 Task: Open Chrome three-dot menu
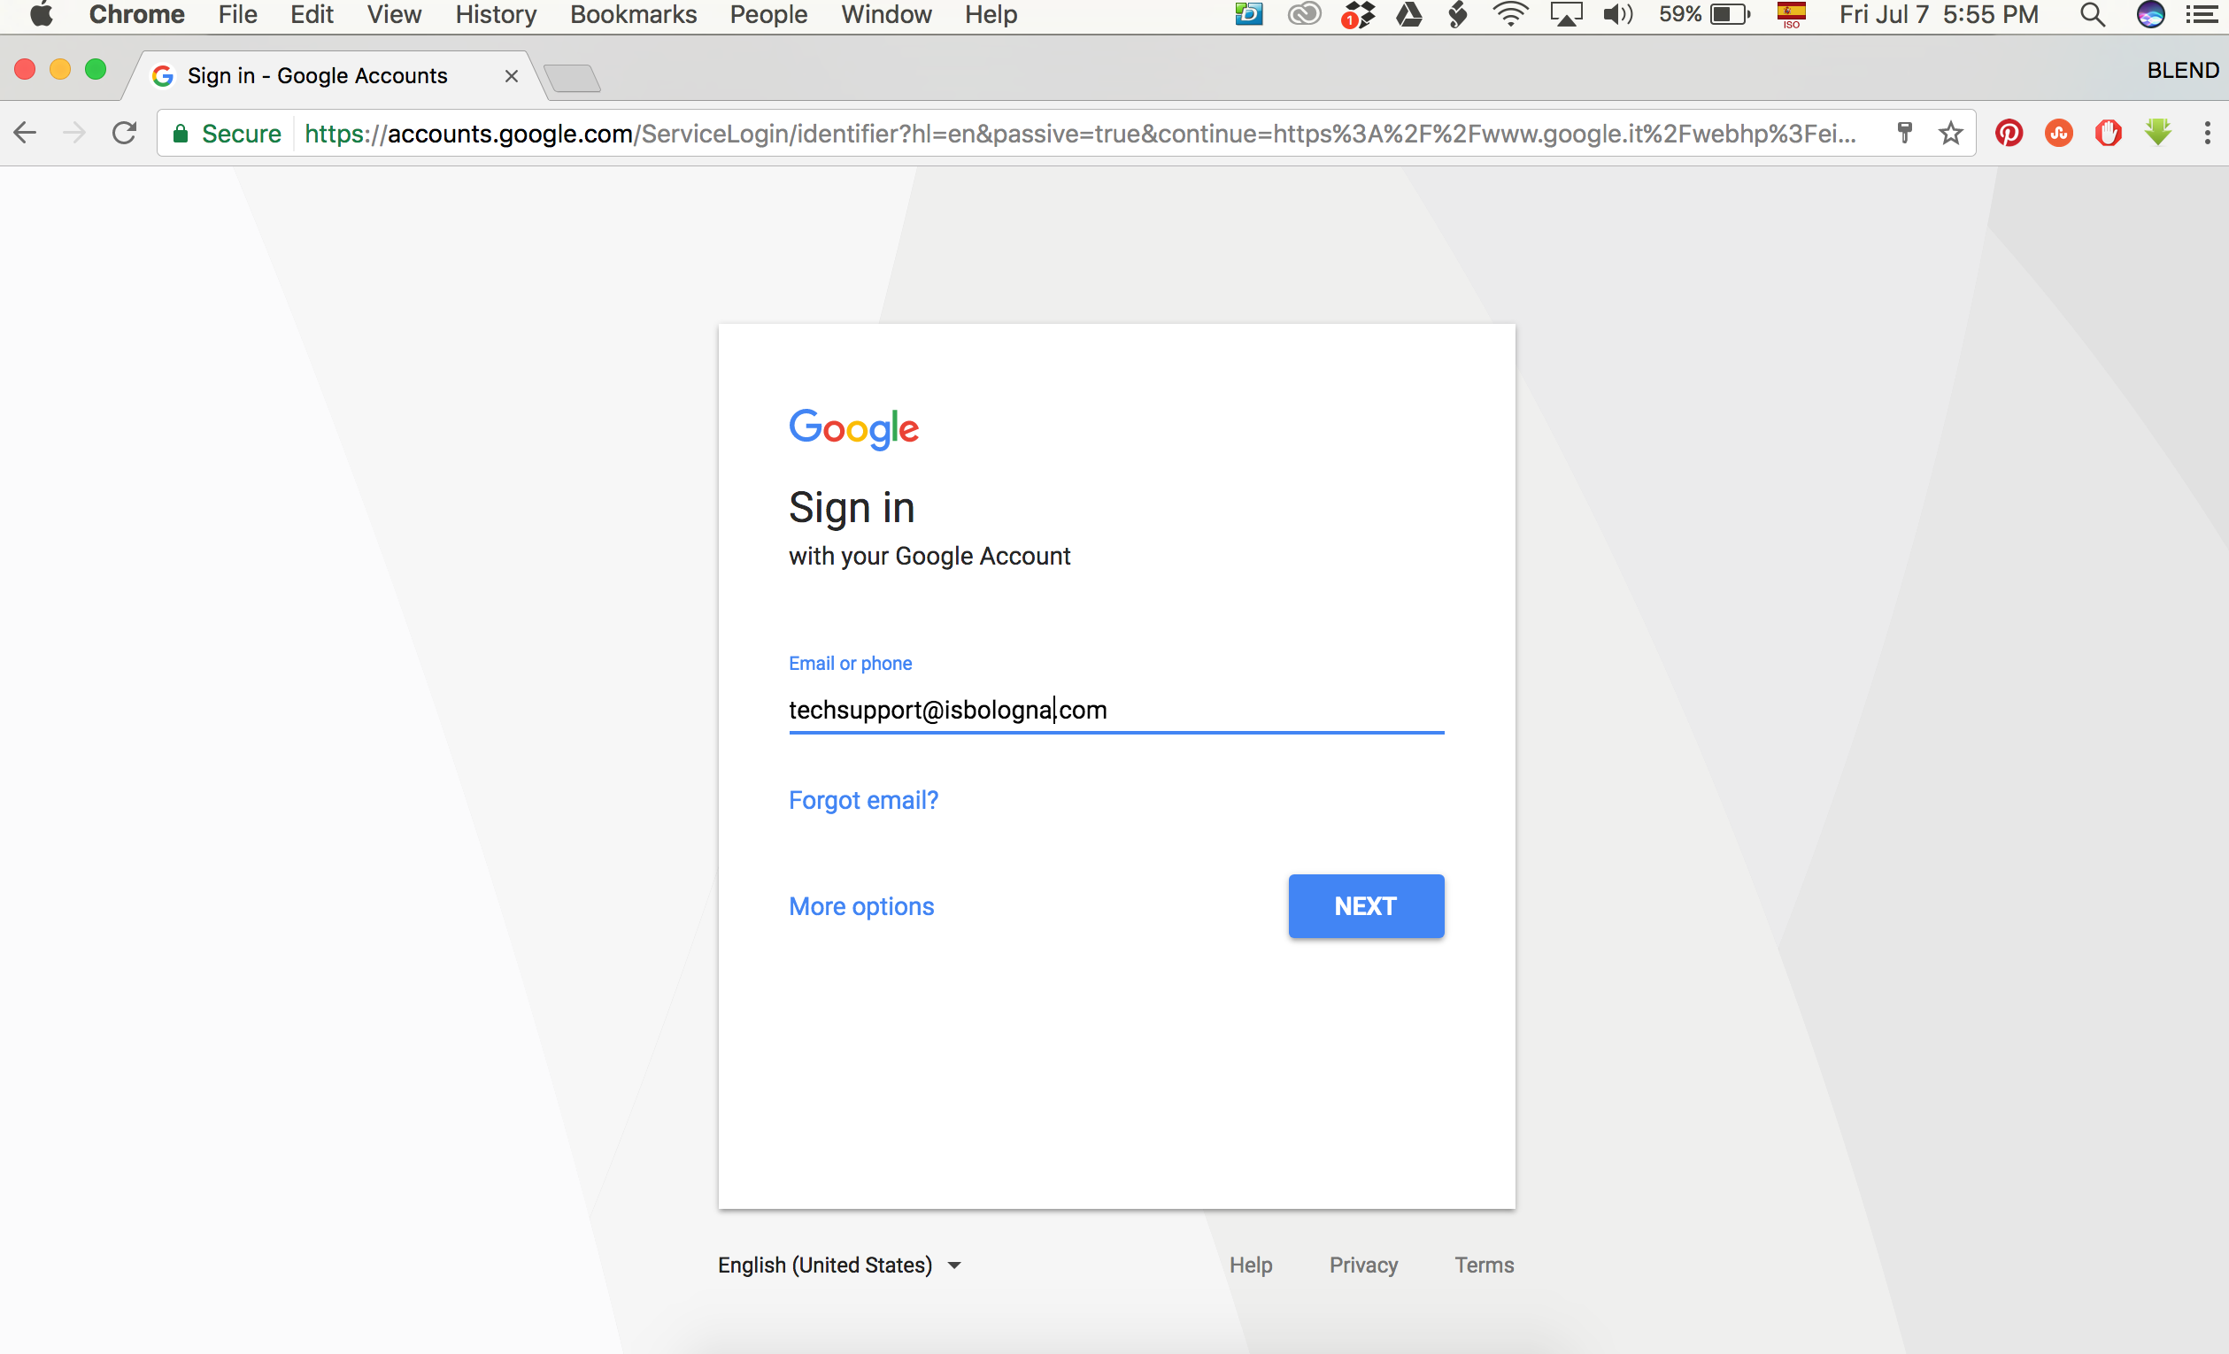click(2207, 133)
